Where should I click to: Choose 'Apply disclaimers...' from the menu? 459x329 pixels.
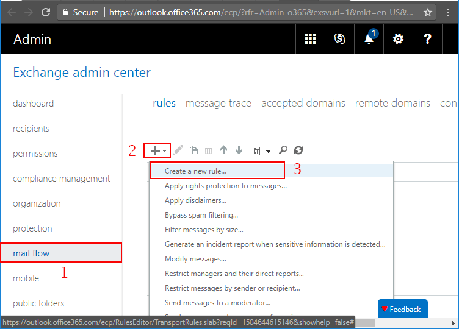[x=195, y=200]
